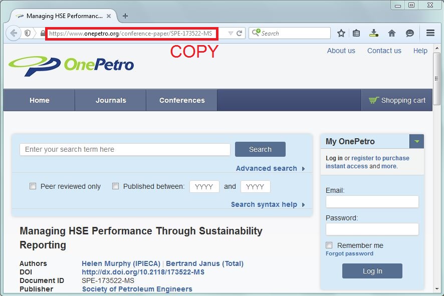Open the hamburger browser menu

[x=430, y=33]
